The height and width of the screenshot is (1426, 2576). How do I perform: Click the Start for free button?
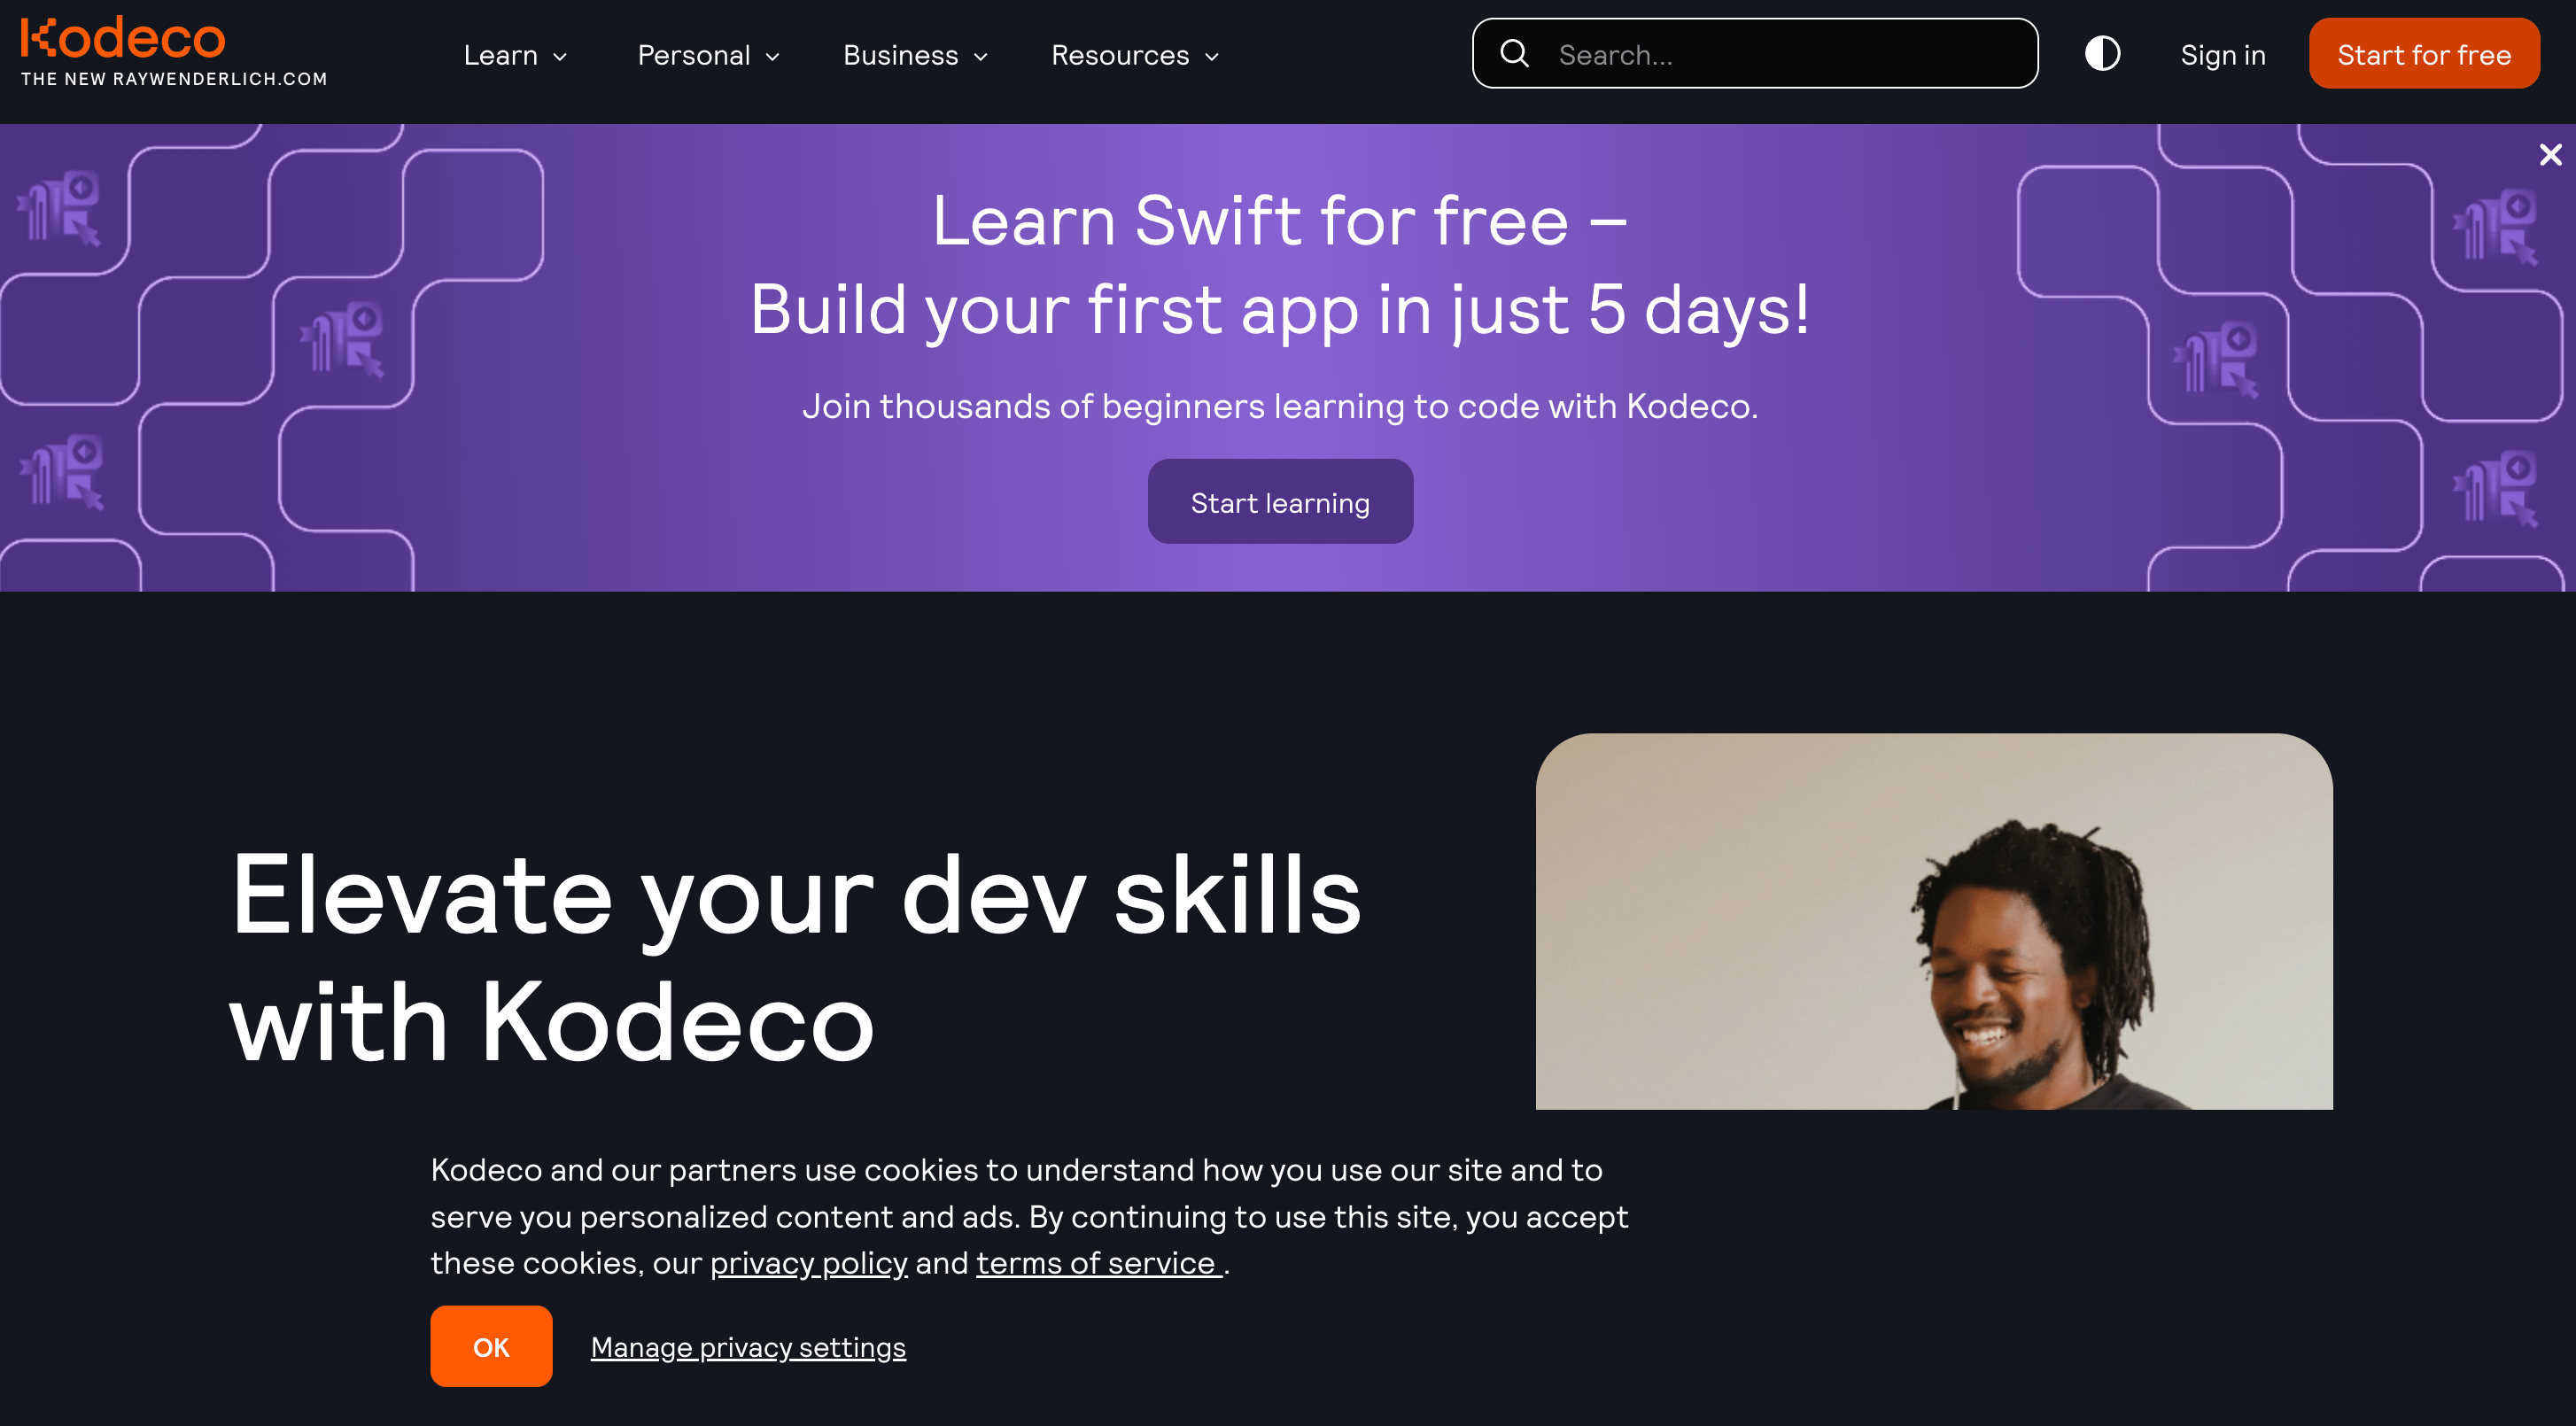click(2424, 54)
